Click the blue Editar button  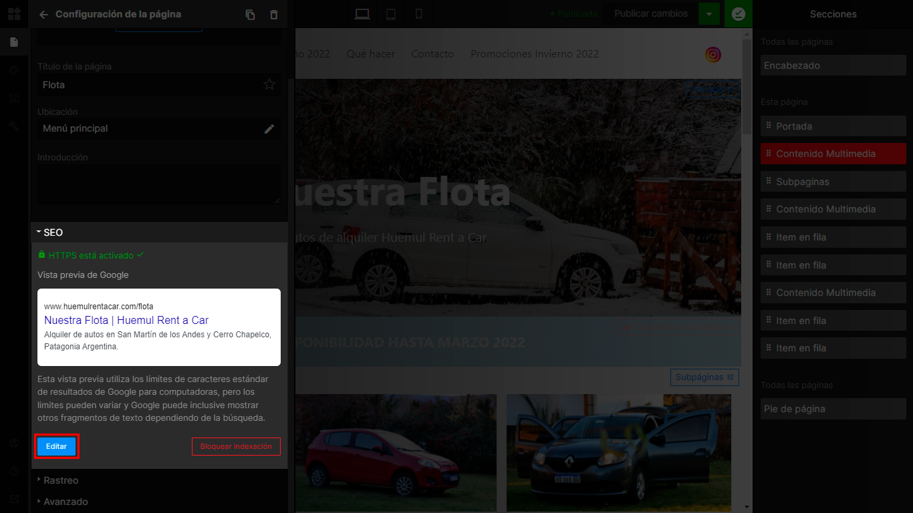[x=57, y=446]
